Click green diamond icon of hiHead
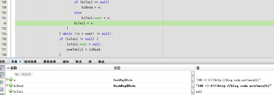Image resolution: width=274 pixels, height=95 pixels. click(11, 86)
